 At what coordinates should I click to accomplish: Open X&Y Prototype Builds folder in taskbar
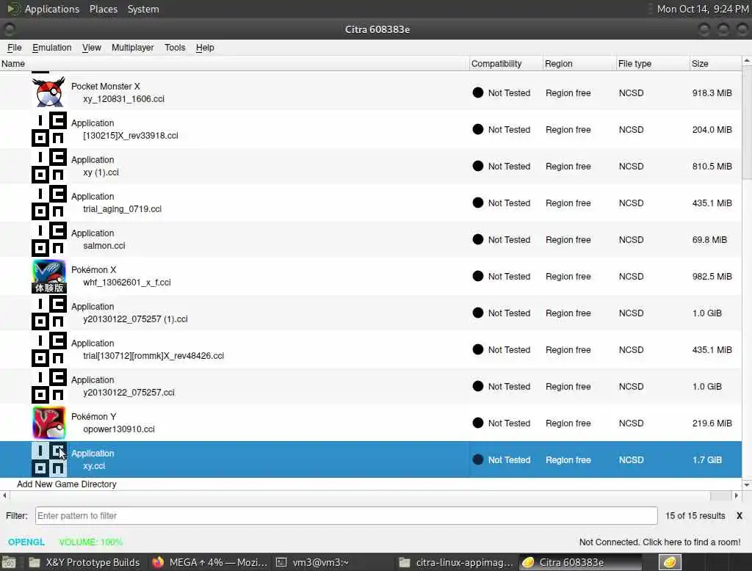coord(85,562)
